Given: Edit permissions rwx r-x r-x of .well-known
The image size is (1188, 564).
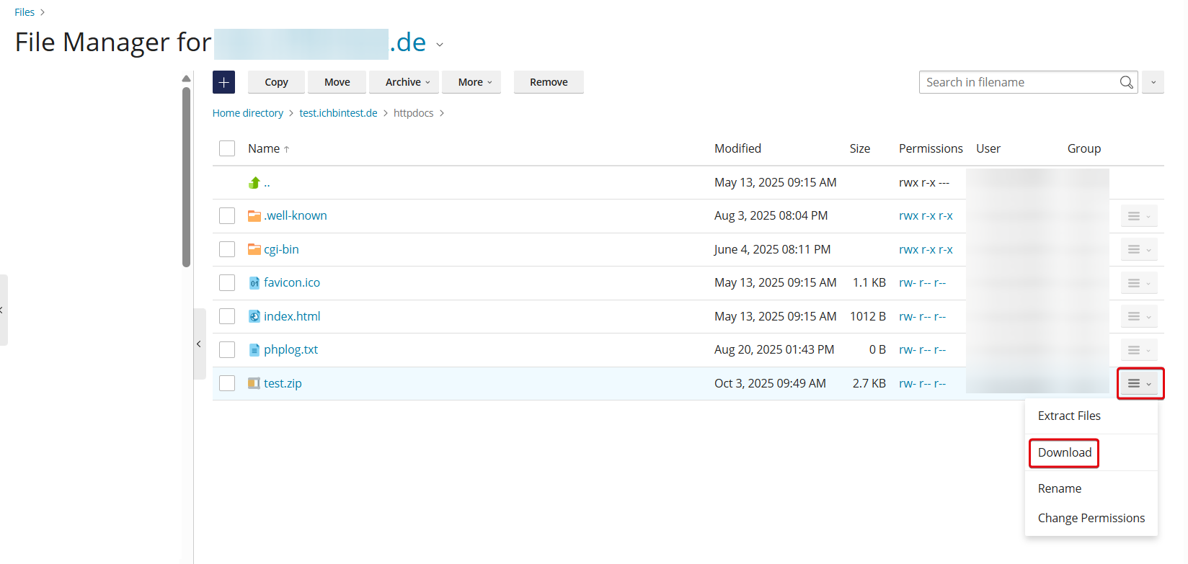Looking at the screenshot, I should click(x=926, y=216).
